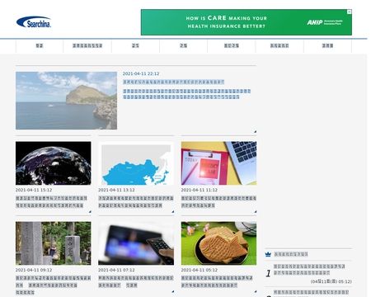Open headline of the 2021-04-11 15:12 article
Image resolution: width=371 pixels, height=297 pixels.
pyautogui.click(x=51, y=201)
